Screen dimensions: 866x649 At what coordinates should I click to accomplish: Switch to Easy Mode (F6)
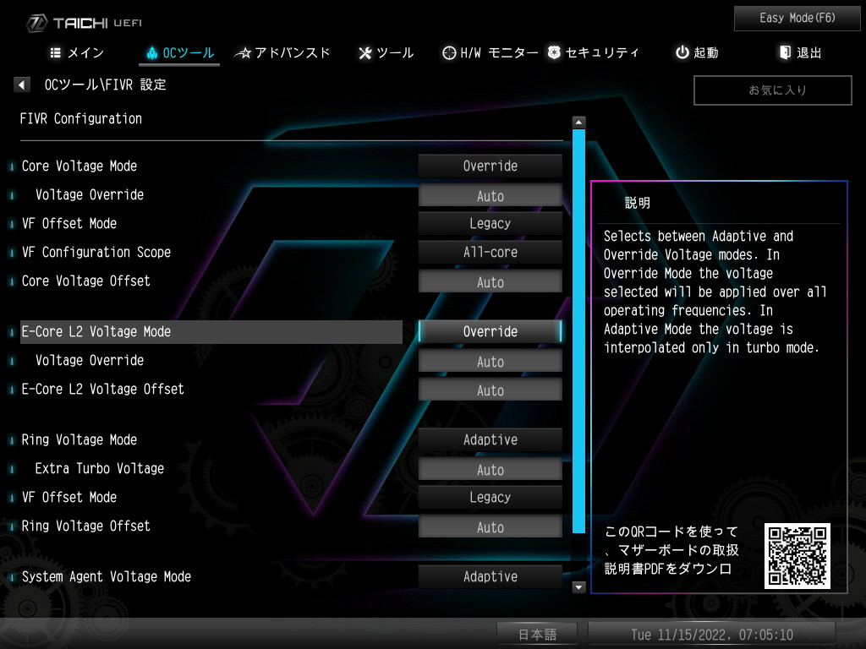(797, 19)
